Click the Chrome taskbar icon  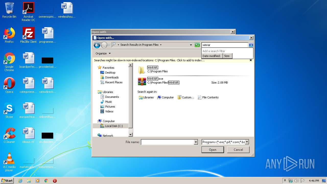click(x=46, y=181)
